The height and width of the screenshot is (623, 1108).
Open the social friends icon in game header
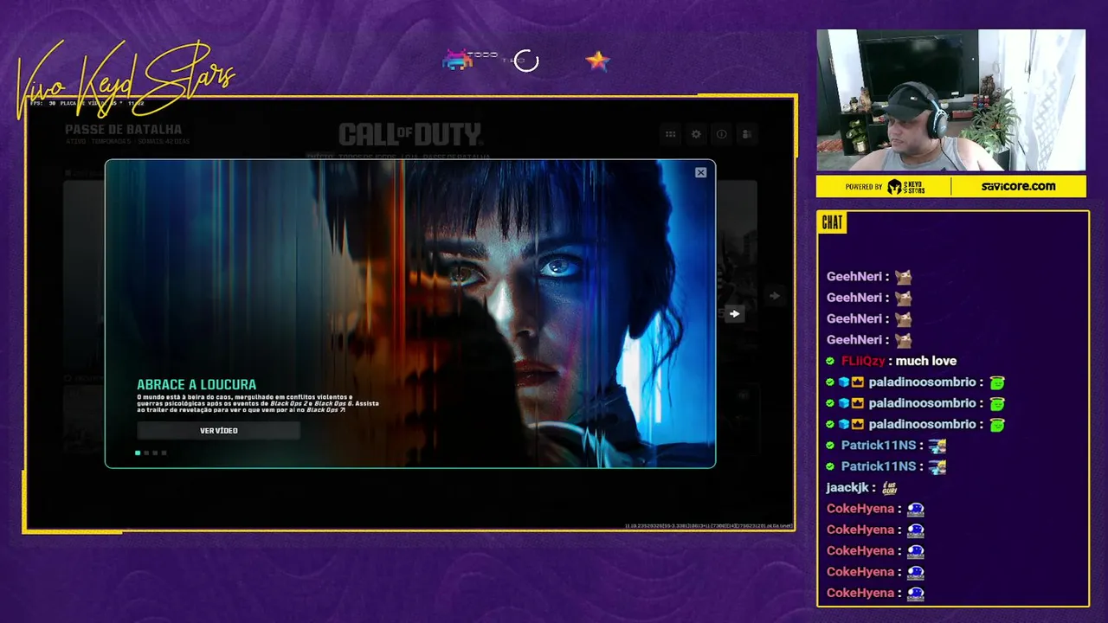(747, 134)
